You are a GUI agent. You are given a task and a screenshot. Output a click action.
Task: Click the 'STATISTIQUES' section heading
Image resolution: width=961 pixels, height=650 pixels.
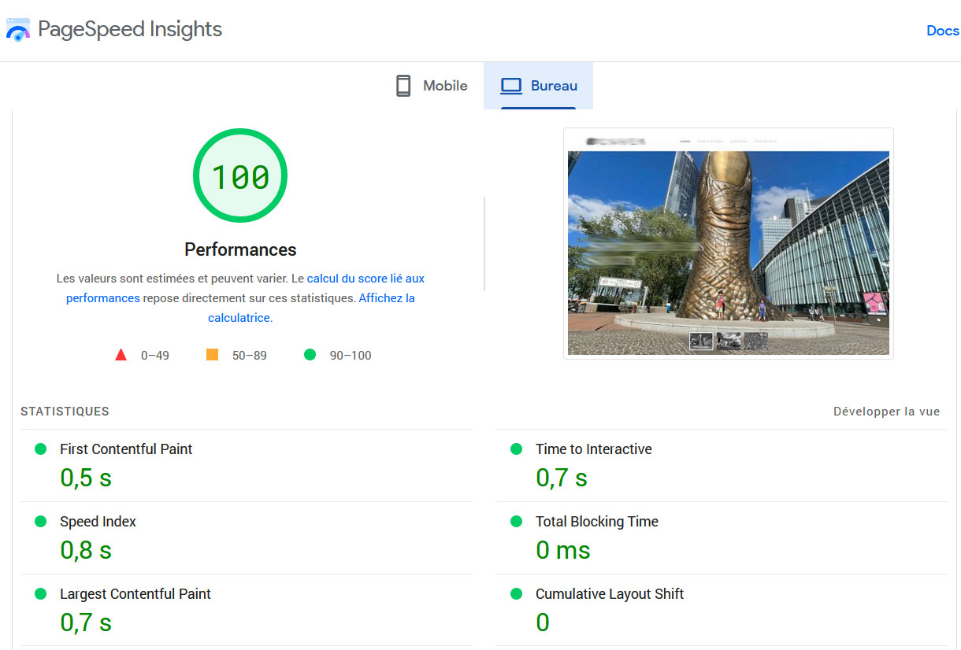tap(65, 412)
